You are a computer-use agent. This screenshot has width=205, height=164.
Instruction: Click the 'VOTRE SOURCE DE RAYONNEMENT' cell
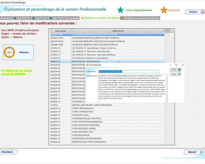tap(118, 139)
